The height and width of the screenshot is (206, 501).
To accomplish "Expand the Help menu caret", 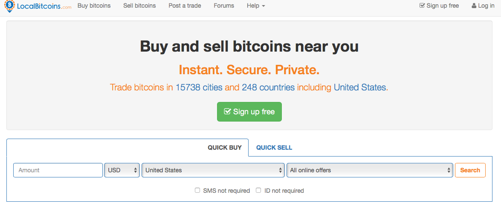I will click(x=264, y=6).
